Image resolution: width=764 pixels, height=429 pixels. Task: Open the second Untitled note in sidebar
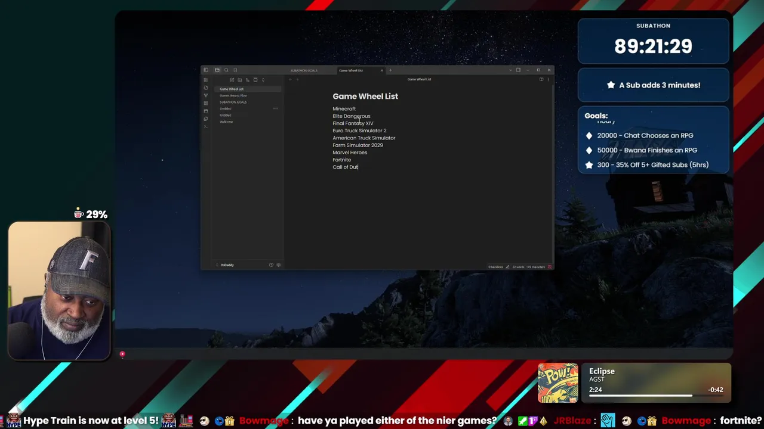click(248, 115)
